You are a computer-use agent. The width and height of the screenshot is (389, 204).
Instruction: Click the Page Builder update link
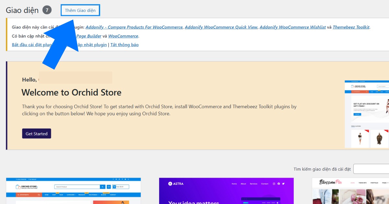pos(89,36)
